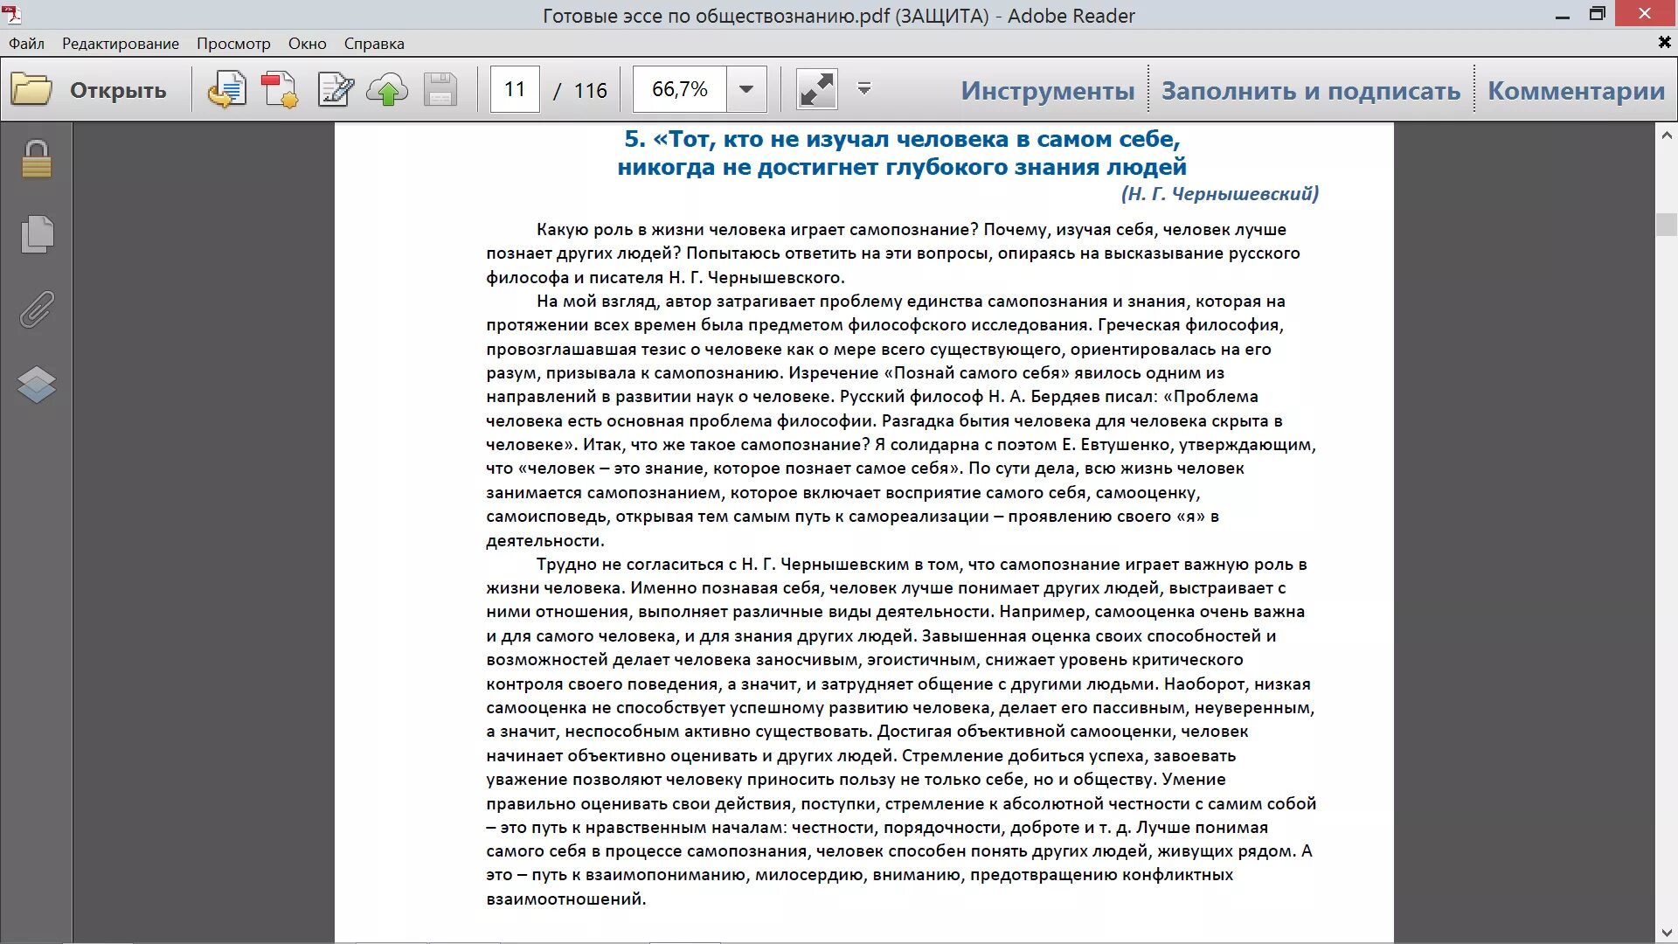Click the vertical scrollbar down arrow
This screenshot has height=944, width=1678.
pyautogui.click(x=1666, y=933)
